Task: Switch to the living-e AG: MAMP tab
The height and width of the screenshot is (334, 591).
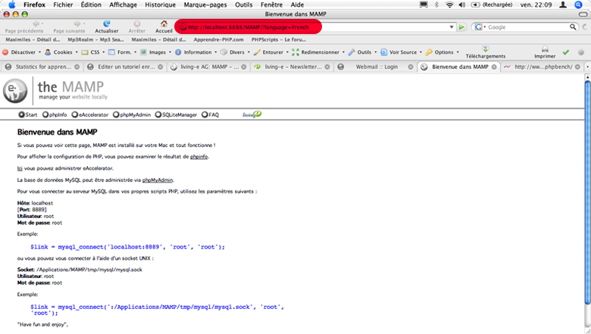Action: [208, 67]
